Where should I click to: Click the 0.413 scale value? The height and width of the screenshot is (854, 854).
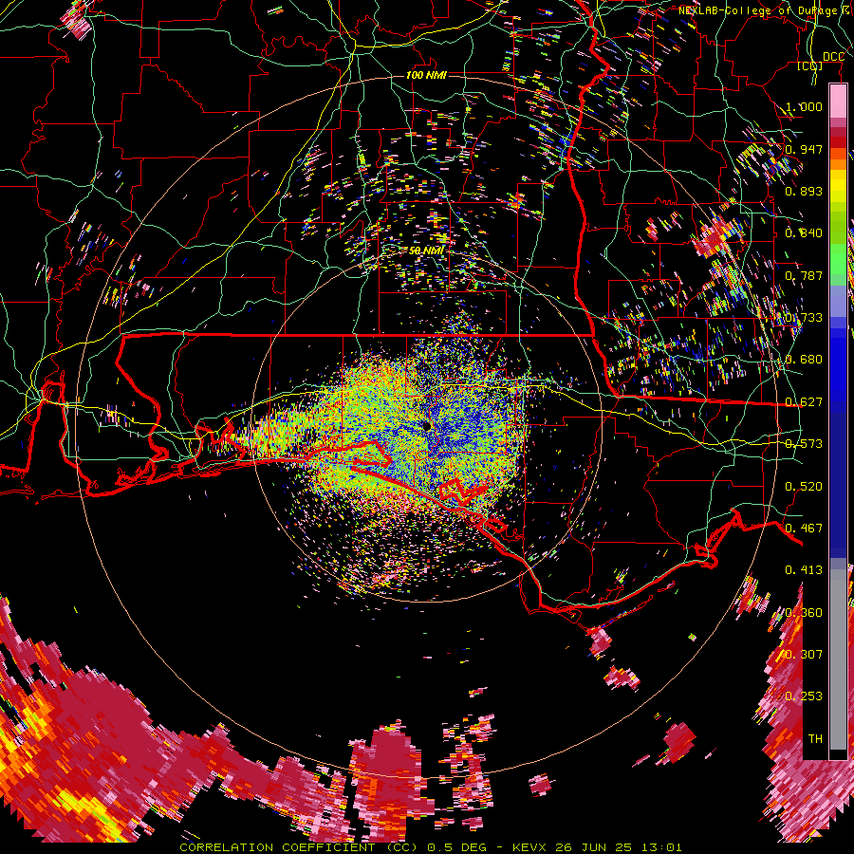click(x=804, y=570)
